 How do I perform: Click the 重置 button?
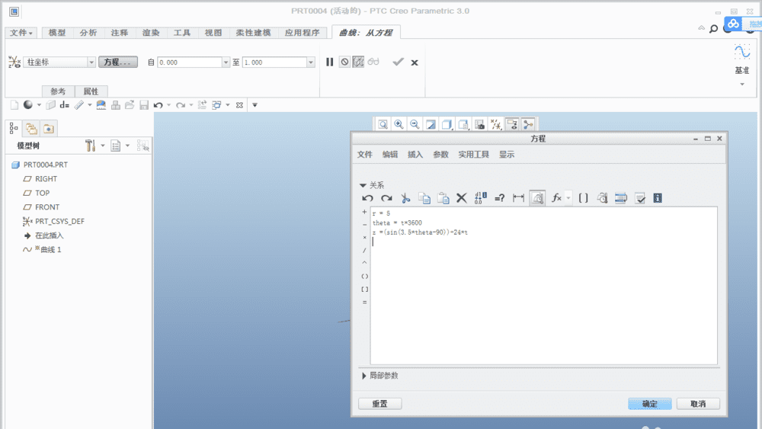(380, 404)
